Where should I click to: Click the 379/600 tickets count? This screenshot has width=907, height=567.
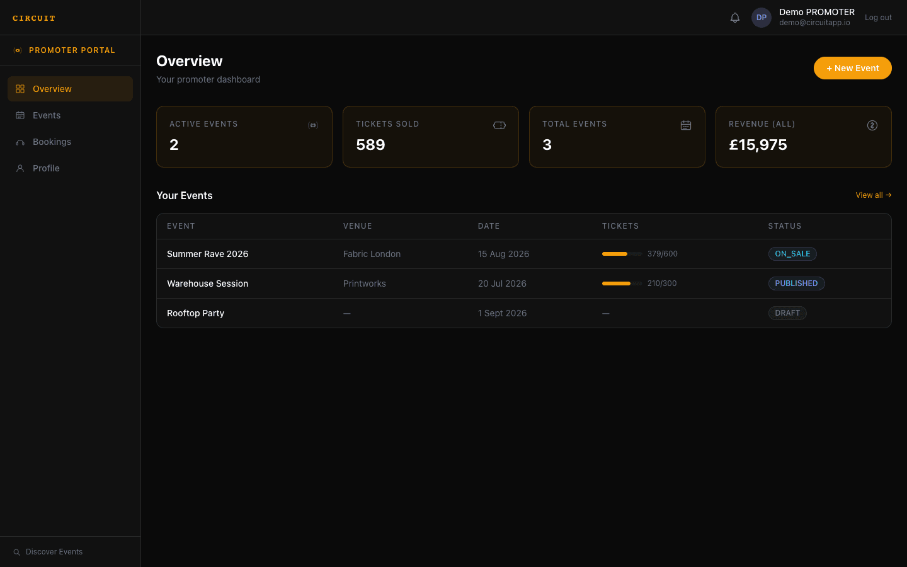[x=663, y=254]
